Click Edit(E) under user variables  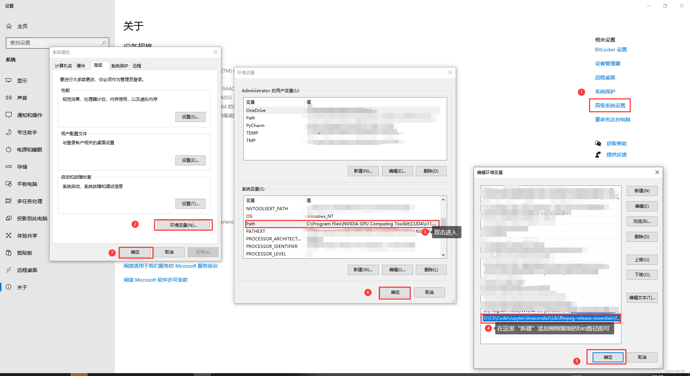click(x=397, y=171)
